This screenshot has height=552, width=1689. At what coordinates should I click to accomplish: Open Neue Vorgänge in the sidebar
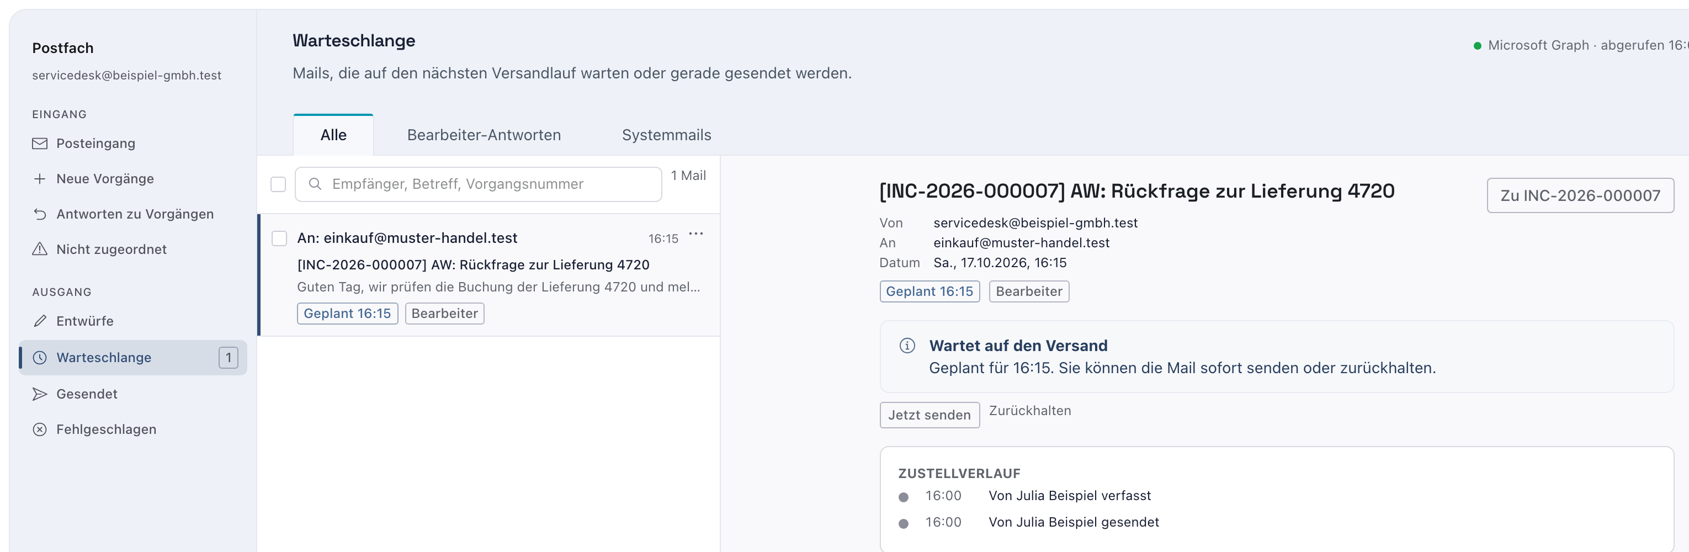click(133, 179)
